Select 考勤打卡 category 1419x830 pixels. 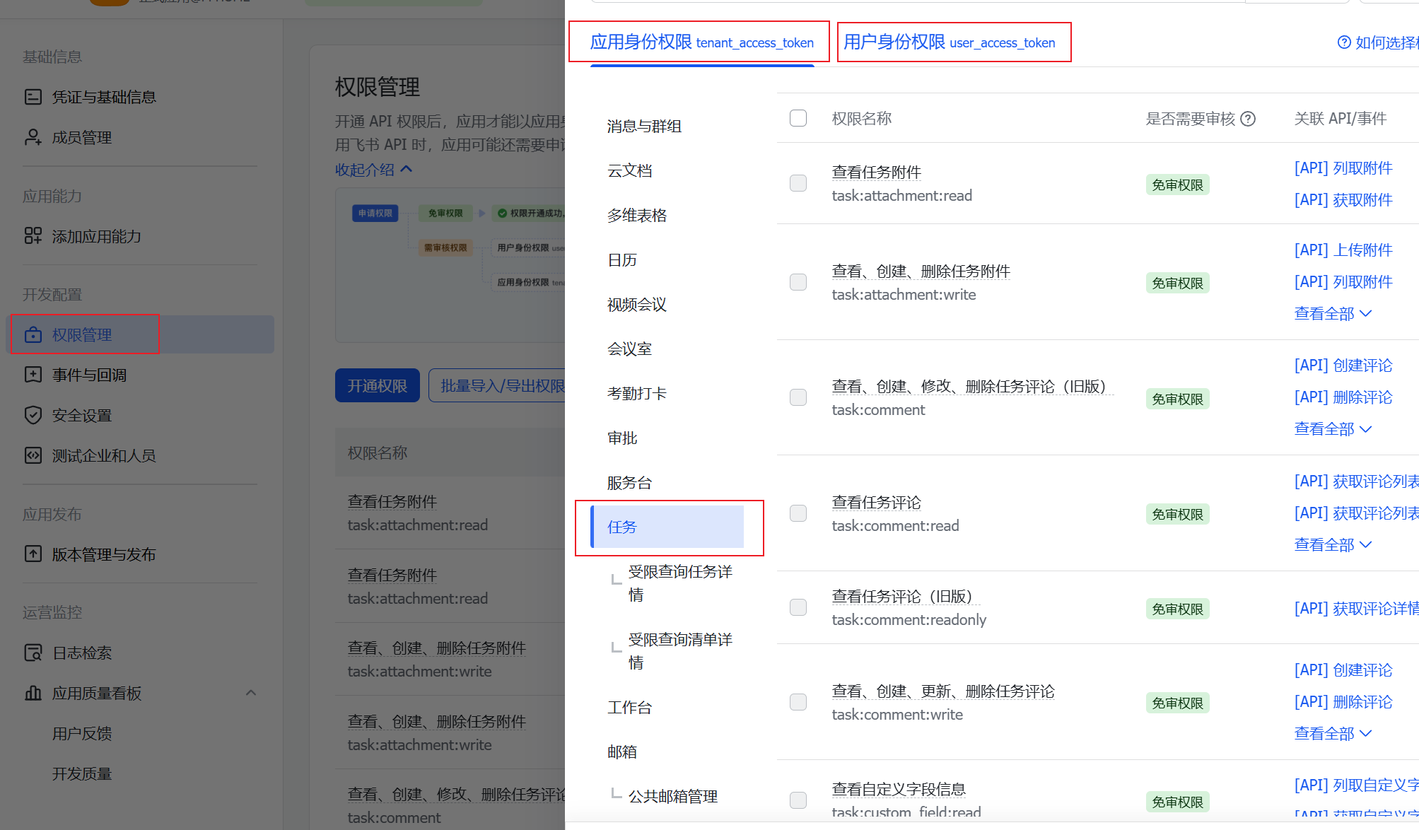(637, 394)
